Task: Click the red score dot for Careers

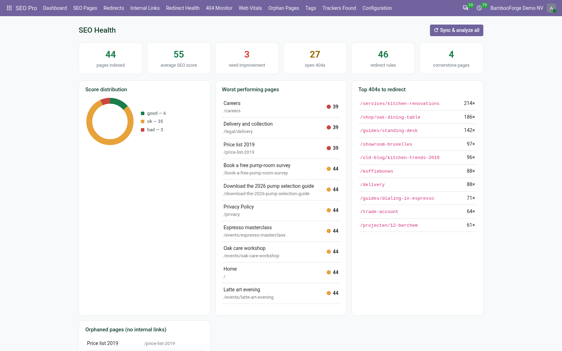Action: (329, 107)
